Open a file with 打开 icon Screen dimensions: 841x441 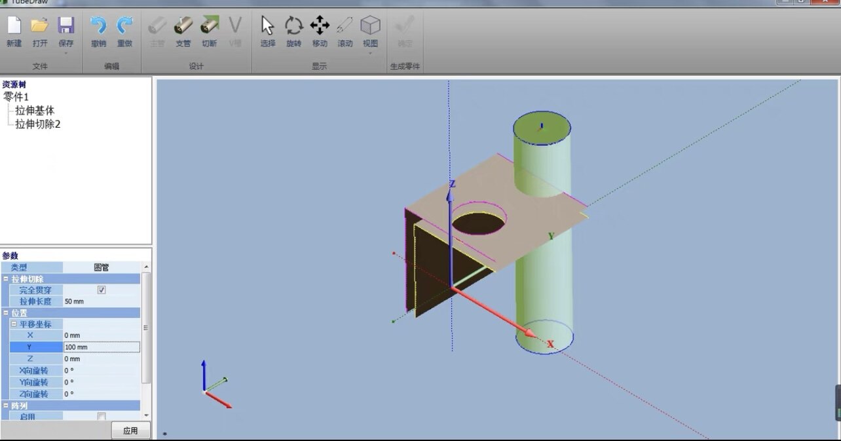pos(40,31)
